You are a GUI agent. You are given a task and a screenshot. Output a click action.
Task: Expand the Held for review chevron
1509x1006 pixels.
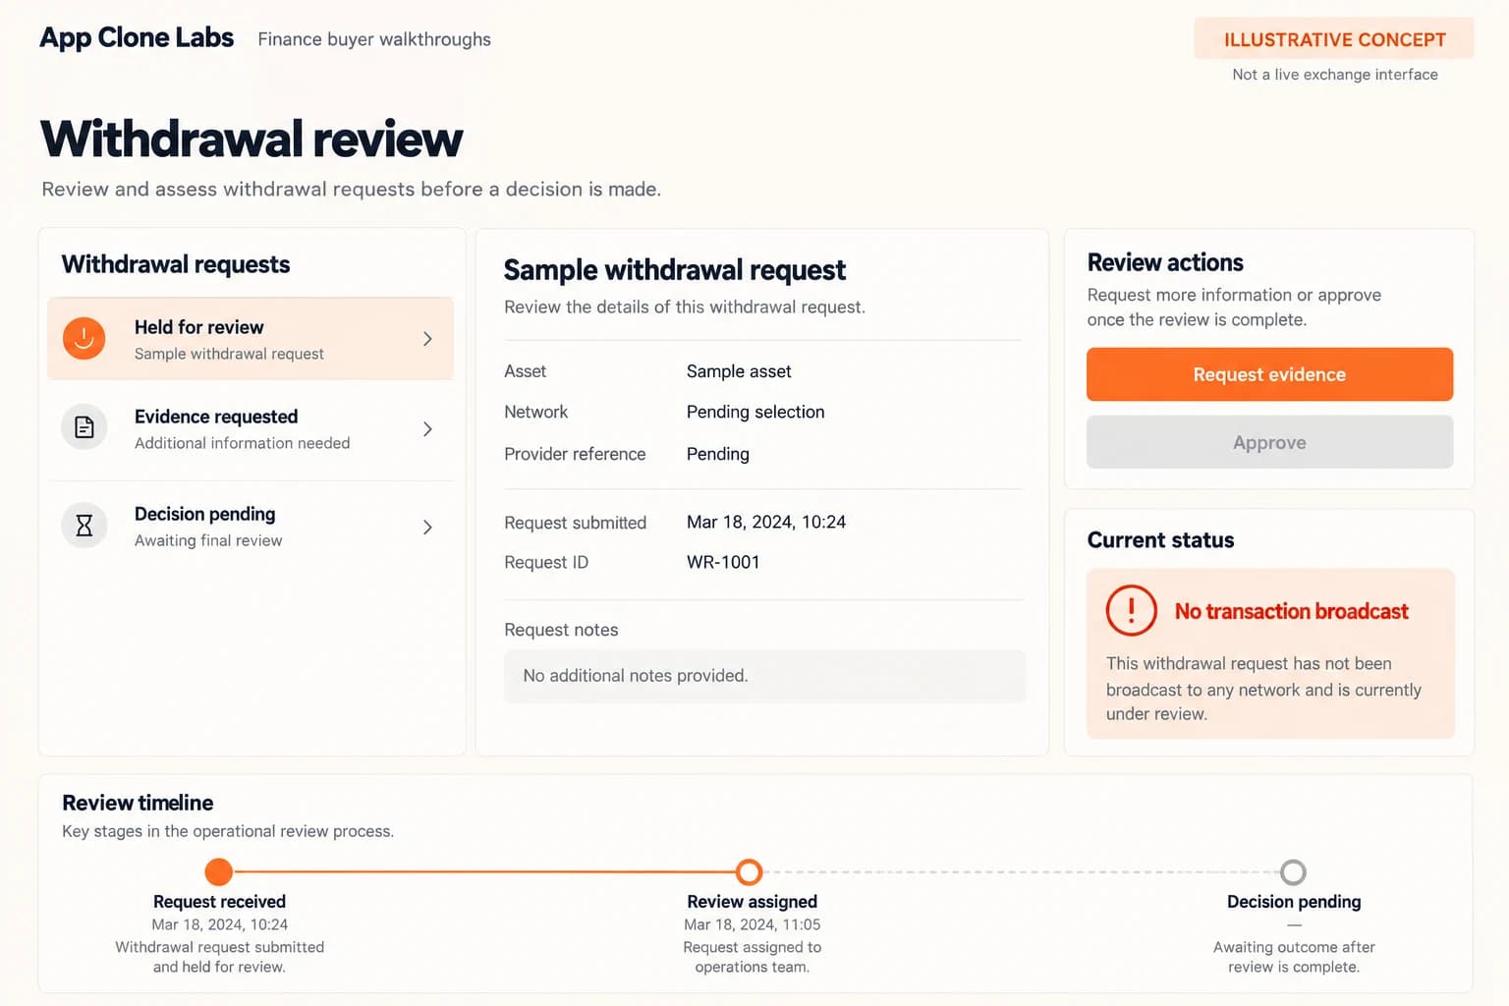[x=427, y=339]
